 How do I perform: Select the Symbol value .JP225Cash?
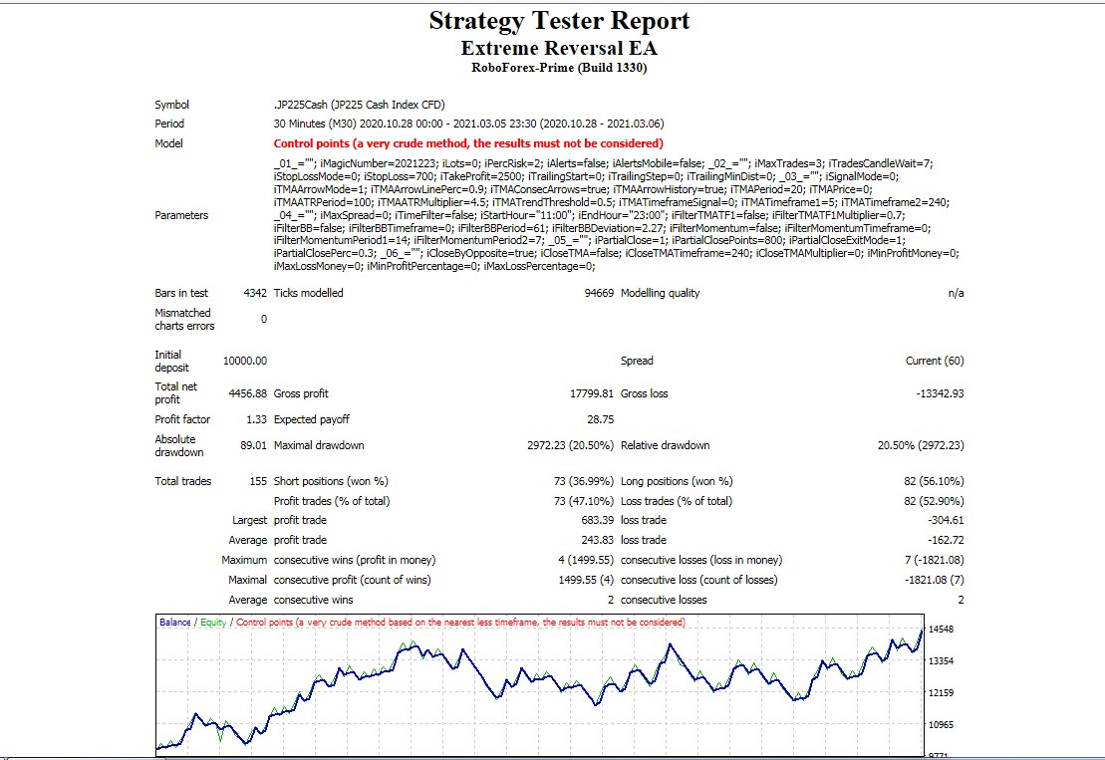pos(301,105)
